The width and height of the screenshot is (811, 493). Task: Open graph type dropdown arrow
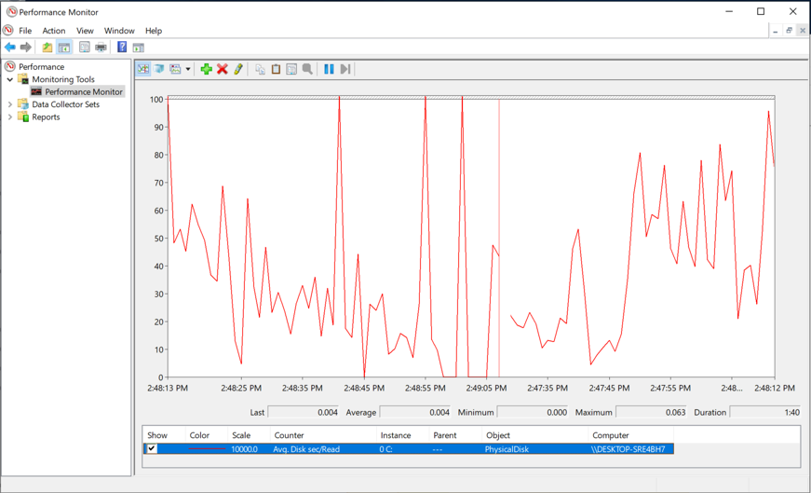point(188,69)
